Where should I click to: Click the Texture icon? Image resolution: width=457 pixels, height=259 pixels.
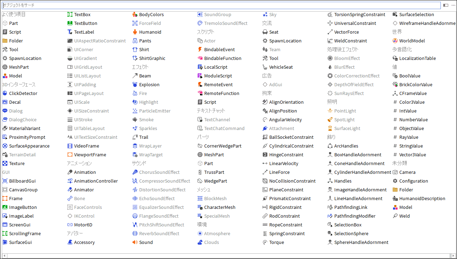tap(5, 163)
